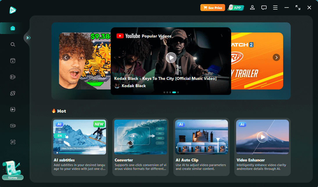Click the 'Kodak Black - Keys To The City' title

tap(165, 78)
